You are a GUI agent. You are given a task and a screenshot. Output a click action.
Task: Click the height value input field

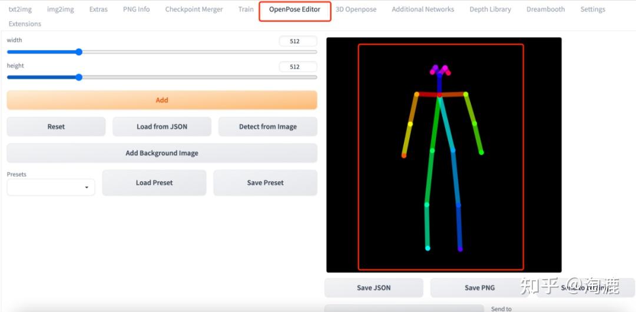298,67
